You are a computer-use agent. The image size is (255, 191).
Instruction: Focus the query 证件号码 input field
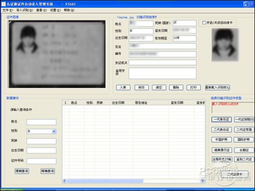41,161
